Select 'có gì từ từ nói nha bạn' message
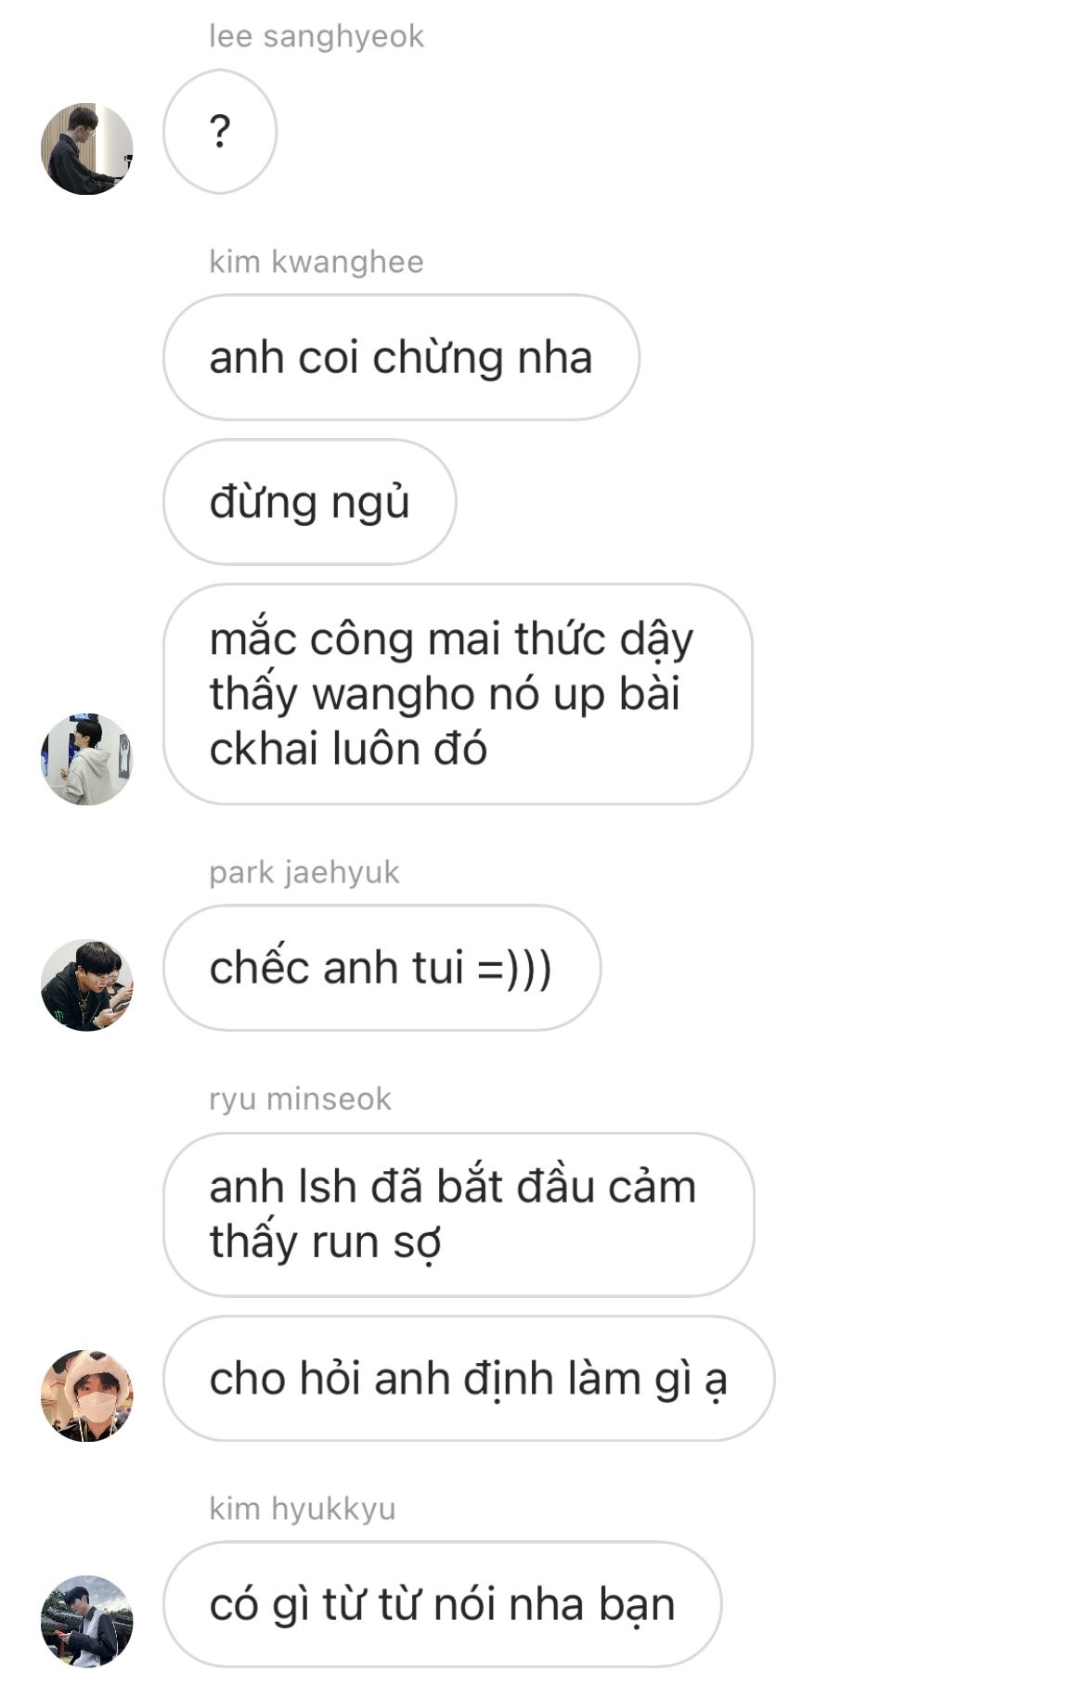 pos(443,1604)
